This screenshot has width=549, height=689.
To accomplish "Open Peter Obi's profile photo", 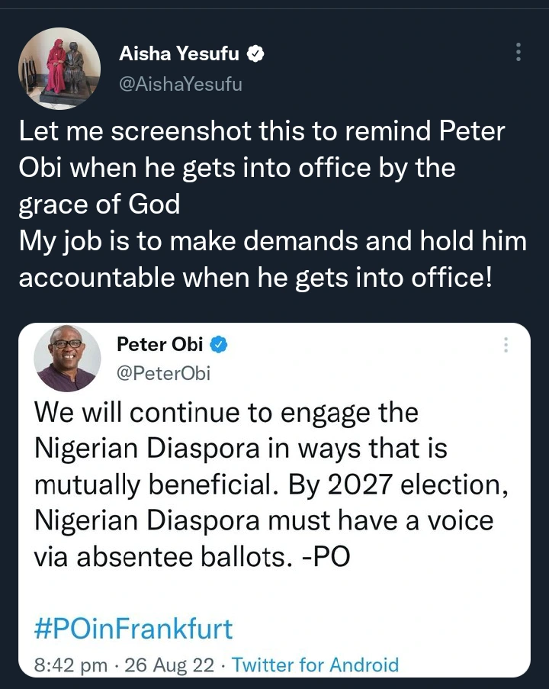I will (x=68, y=359).
